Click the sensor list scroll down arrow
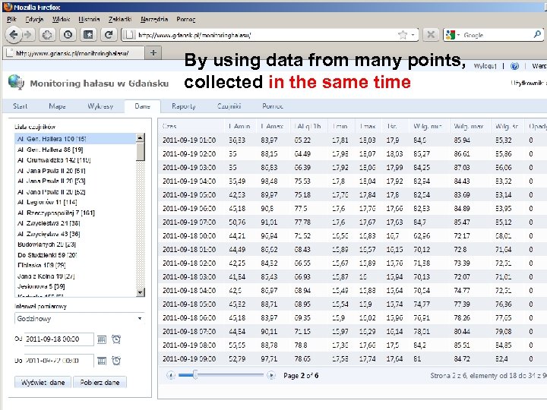Viewport: 547px width, 410px height. click(141, 292)
